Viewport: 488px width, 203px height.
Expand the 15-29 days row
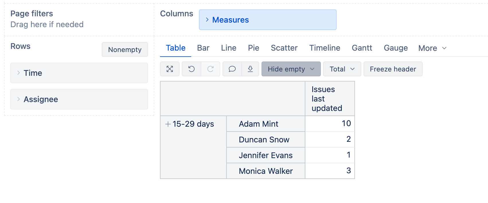click(168, 124)
